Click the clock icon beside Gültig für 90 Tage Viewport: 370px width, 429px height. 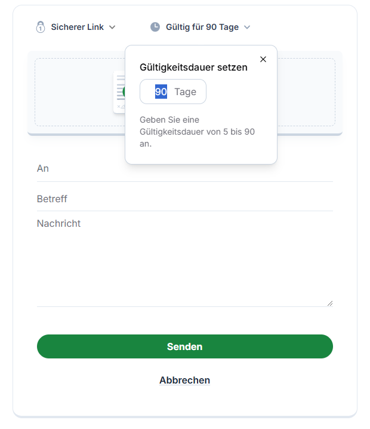(155, 27)
